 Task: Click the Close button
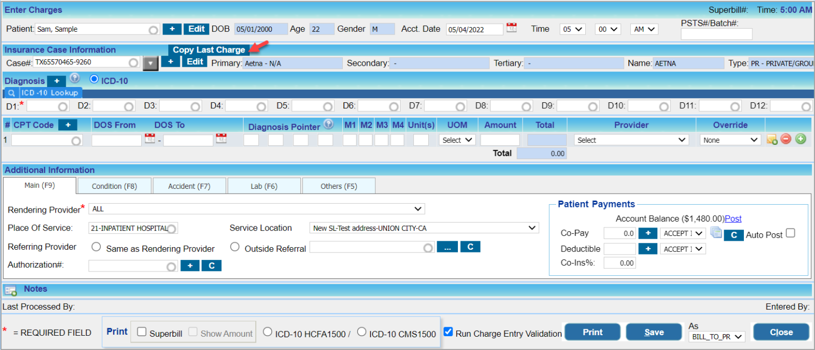point(781,332)
